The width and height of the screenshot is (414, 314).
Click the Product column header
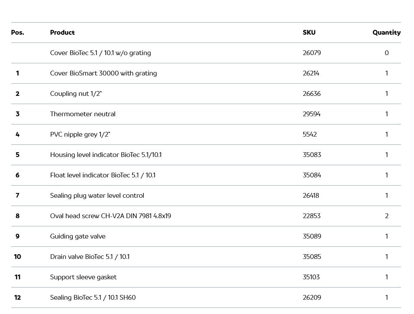[62, 33]
